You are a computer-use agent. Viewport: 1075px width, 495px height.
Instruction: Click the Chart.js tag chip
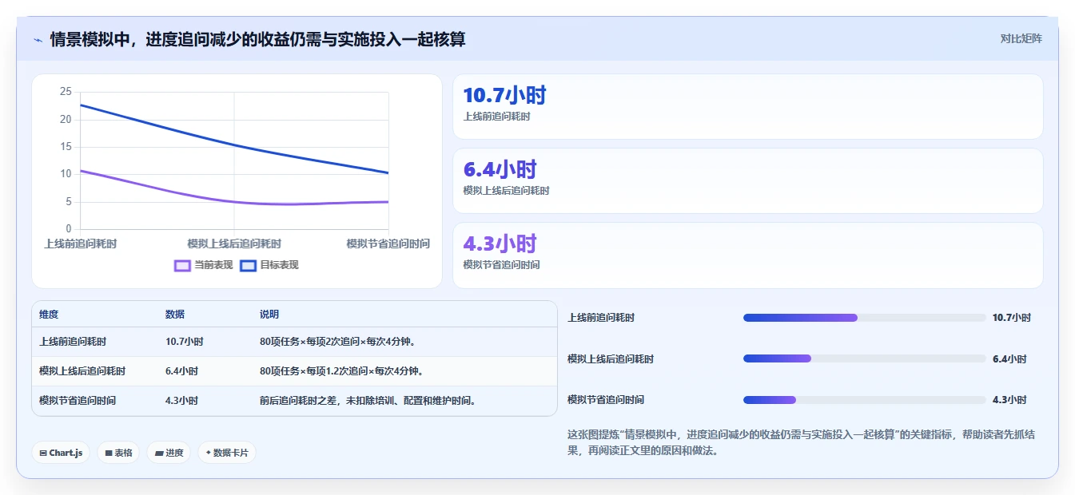click(62, 453)
